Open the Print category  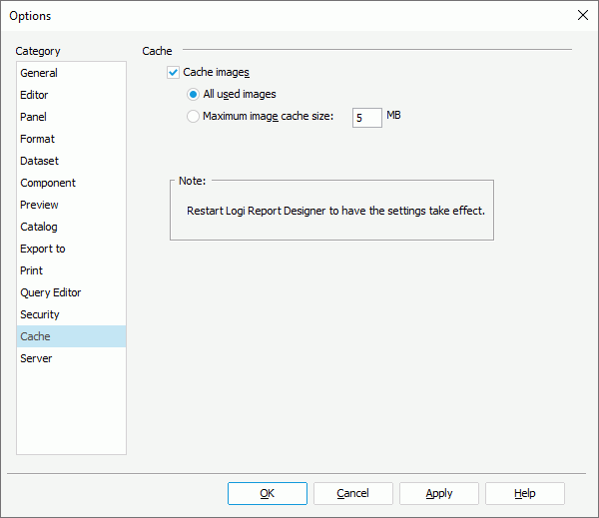click(71, 270)
